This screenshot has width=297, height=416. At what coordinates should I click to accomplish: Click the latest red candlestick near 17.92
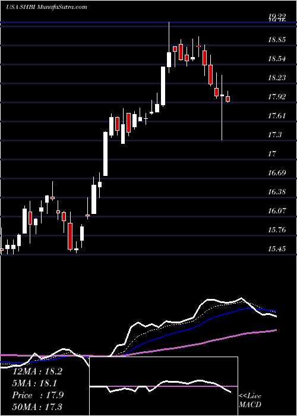point(228,99)
